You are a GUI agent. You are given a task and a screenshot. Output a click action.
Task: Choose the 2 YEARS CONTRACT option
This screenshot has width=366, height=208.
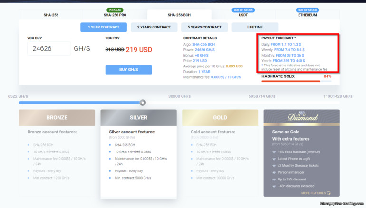154,27
